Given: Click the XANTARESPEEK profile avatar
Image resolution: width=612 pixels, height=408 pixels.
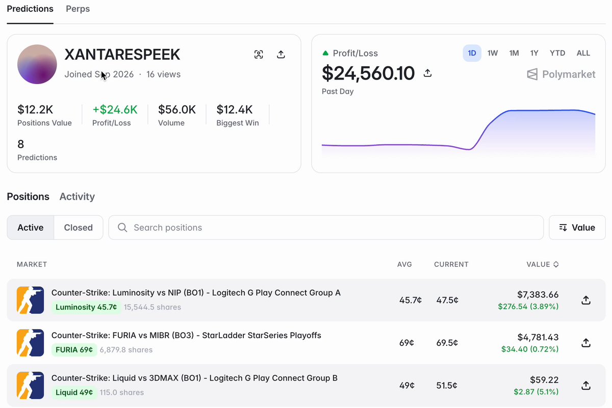Looking at the screenshot, I should pyautogui.click(x=37, y=64).
